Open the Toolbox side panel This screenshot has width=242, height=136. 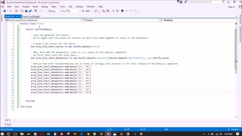(x=2, y=19)
